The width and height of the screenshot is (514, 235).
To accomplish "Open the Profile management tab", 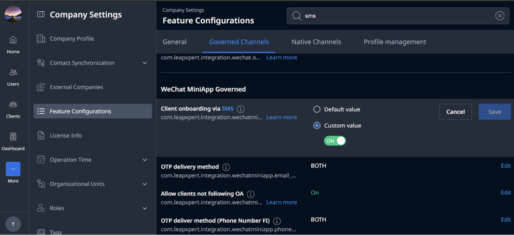I will (395, 42).
